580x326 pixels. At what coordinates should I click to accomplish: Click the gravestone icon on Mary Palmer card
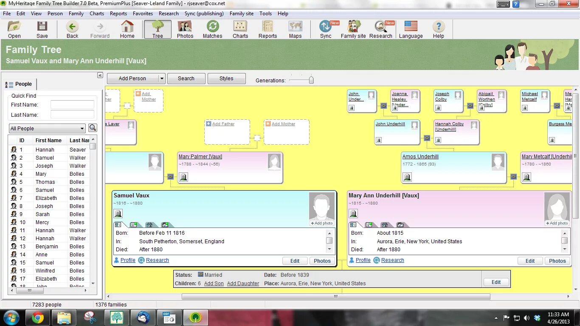183,177
